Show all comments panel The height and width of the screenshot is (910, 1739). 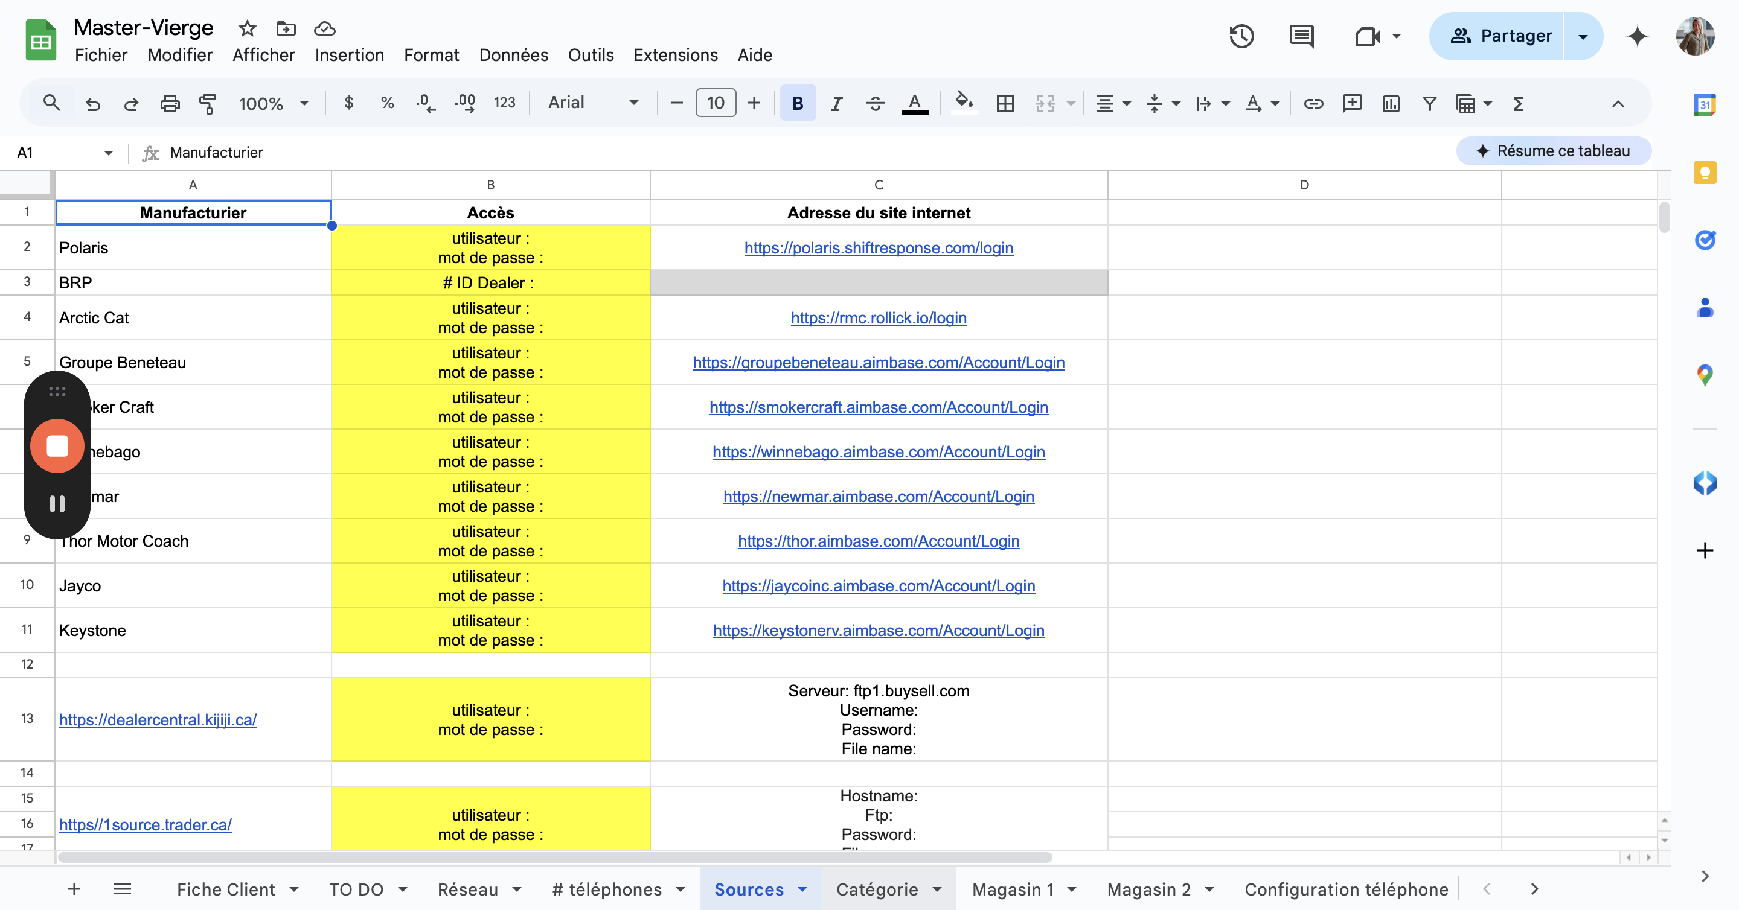point(1301,36)
